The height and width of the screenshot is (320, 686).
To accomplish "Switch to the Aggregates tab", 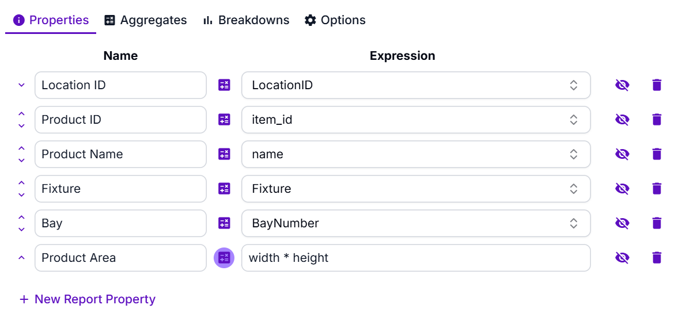I will (146, 20).
